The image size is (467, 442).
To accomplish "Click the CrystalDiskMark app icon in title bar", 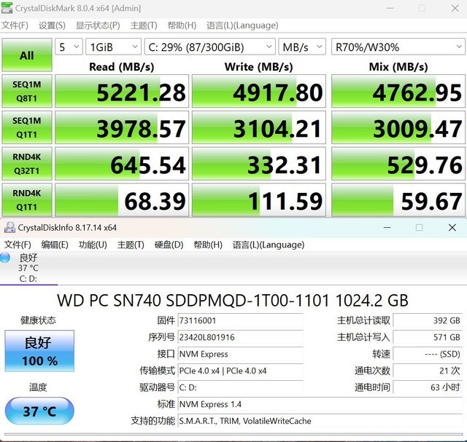I will 7,8.
